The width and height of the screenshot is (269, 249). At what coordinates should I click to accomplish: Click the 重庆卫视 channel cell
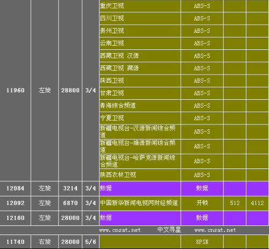tap(140, 6)
